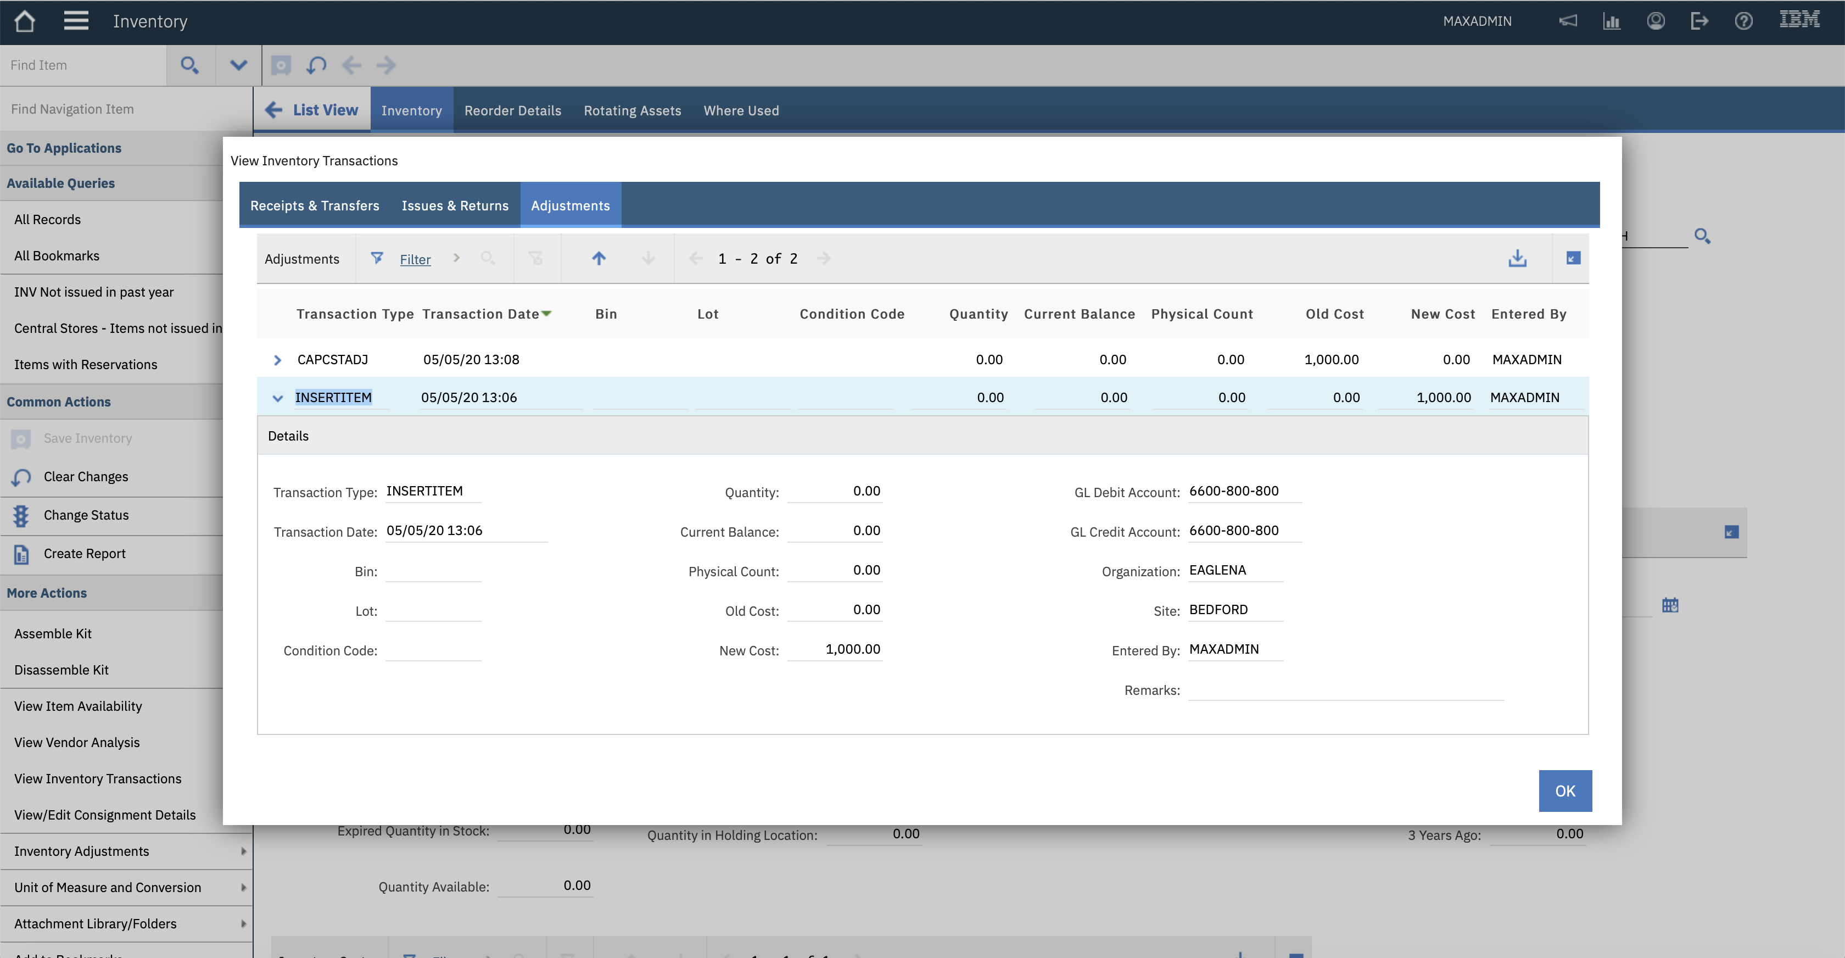The height and width of the screenshot is (958, 1845).
Task: Open the help question mark icon
Action: (1743, 21)
